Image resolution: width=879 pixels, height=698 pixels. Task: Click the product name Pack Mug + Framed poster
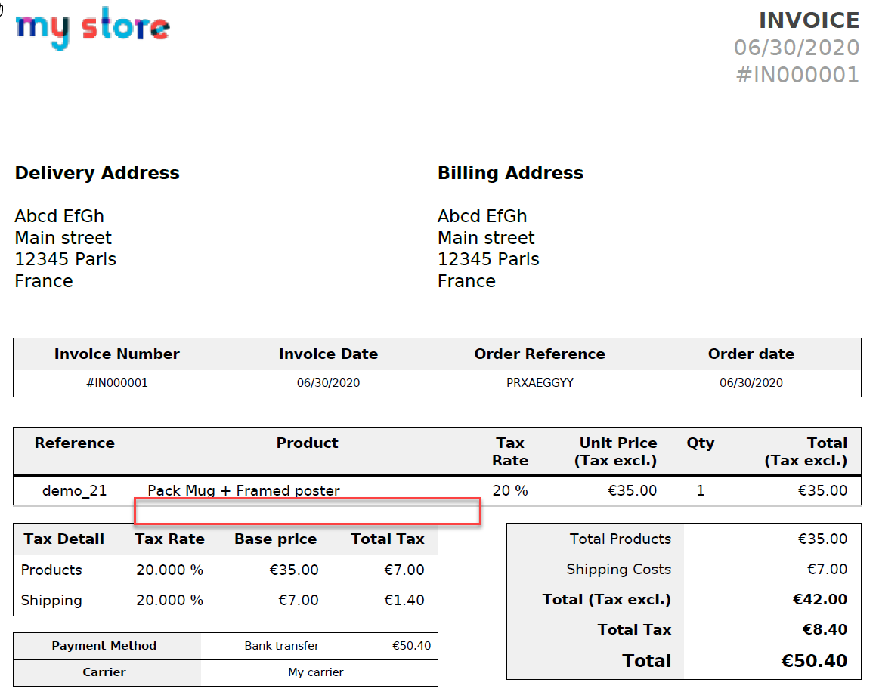tap(245, 490)
